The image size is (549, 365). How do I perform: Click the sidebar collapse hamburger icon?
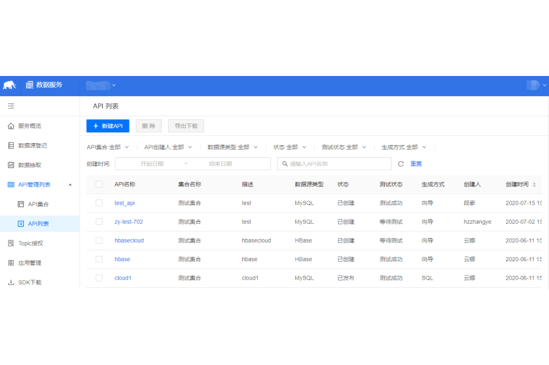point(11,106)
